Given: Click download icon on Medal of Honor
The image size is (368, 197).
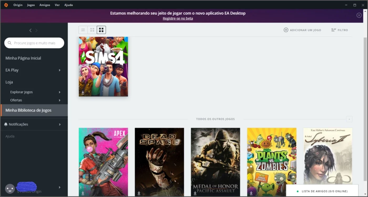Looking at the screenshot, I should 195,193.
